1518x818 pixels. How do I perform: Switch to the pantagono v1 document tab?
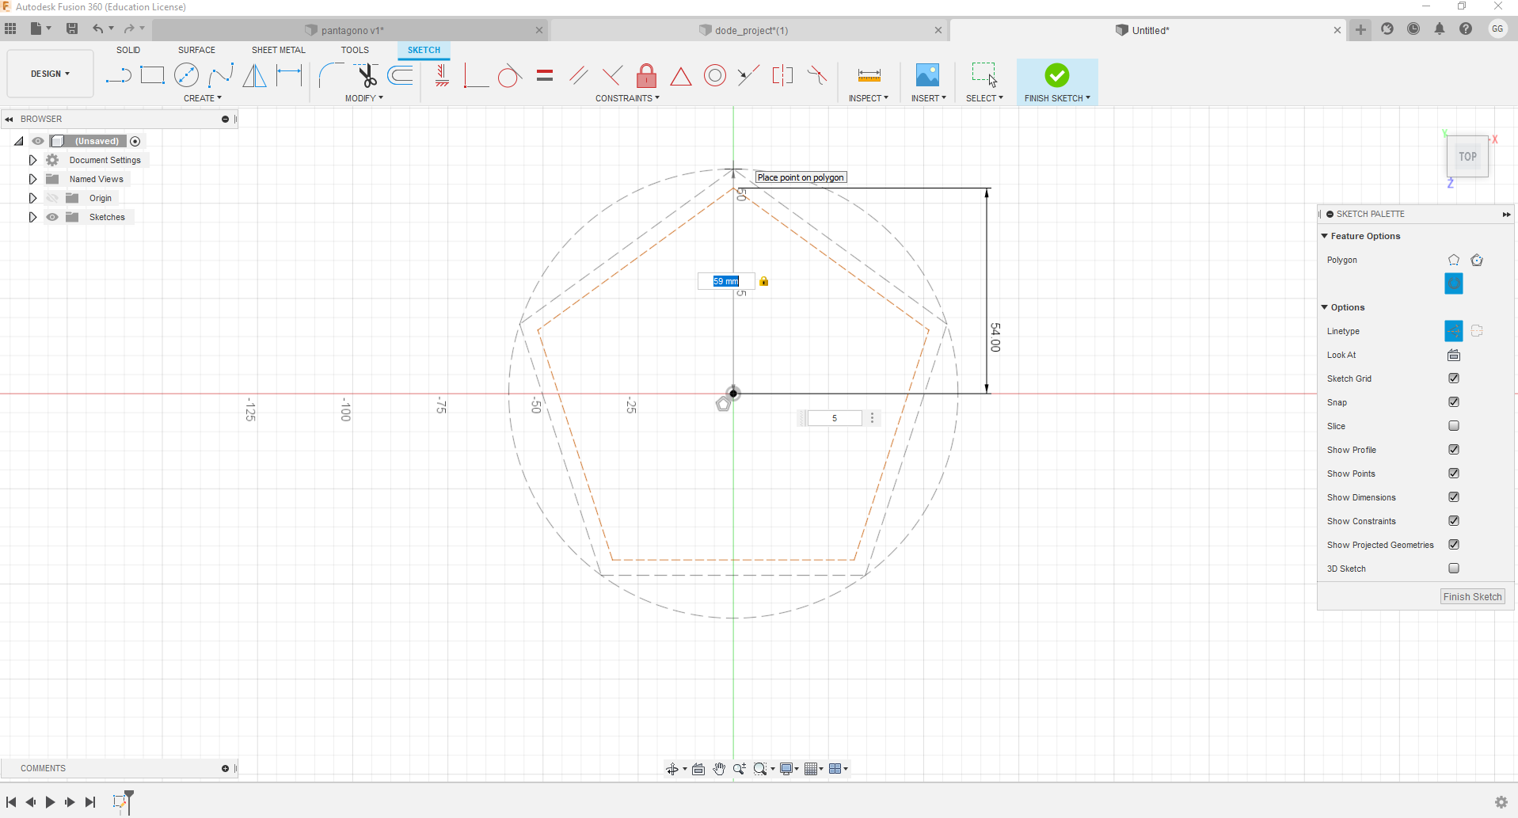[352, 30]
